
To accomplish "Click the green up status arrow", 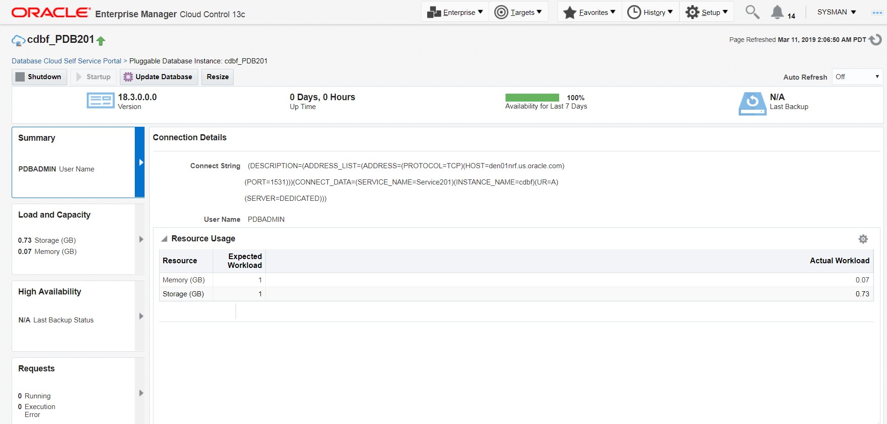I will 101,41.
